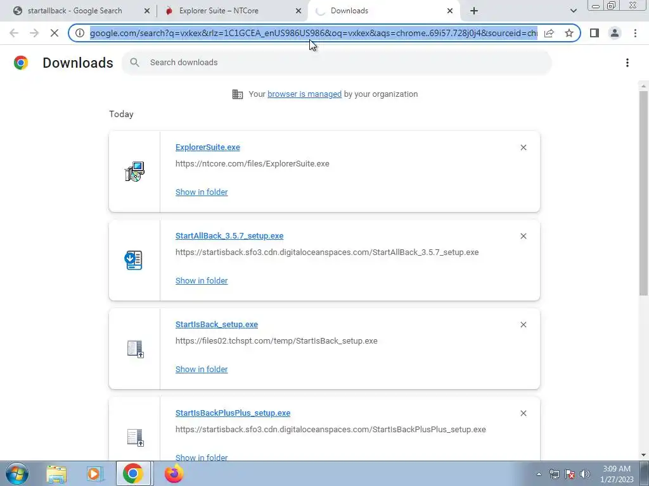Click the Chrome logo next to Downloads
Screen dimensions: 649x486
tap(21, 63)
